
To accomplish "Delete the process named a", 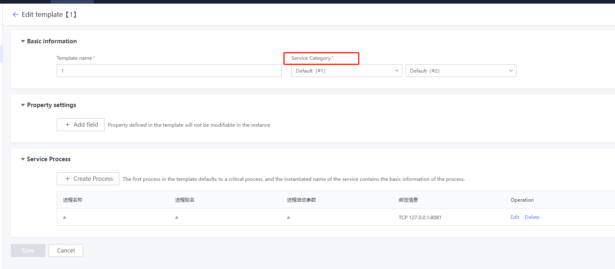I will tap(532, 217).
